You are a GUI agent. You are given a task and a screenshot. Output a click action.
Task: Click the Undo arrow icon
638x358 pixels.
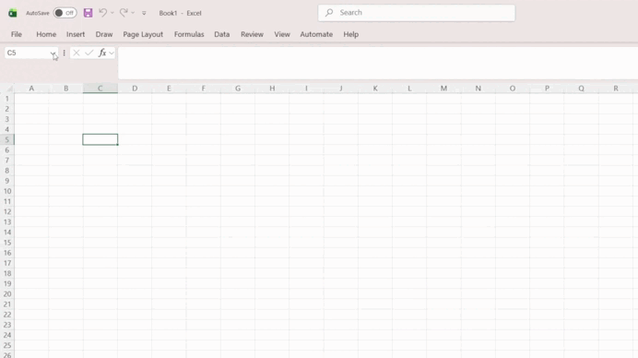pos(103,13)
